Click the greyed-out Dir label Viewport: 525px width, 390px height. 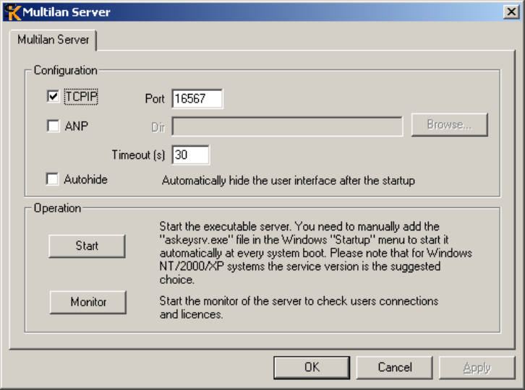(158, 127)
